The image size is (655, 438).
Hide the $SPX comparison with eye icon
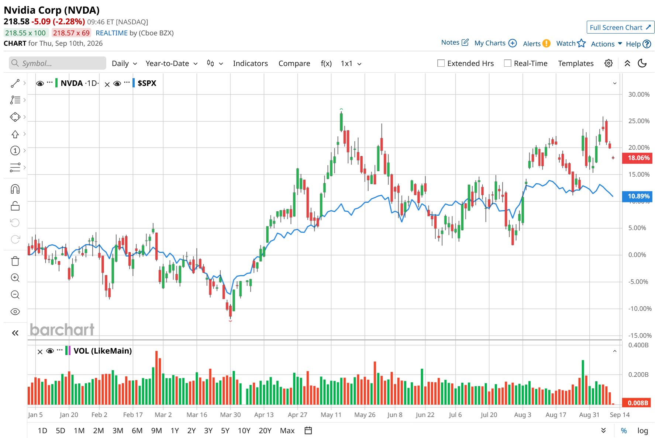pos(117,84)
